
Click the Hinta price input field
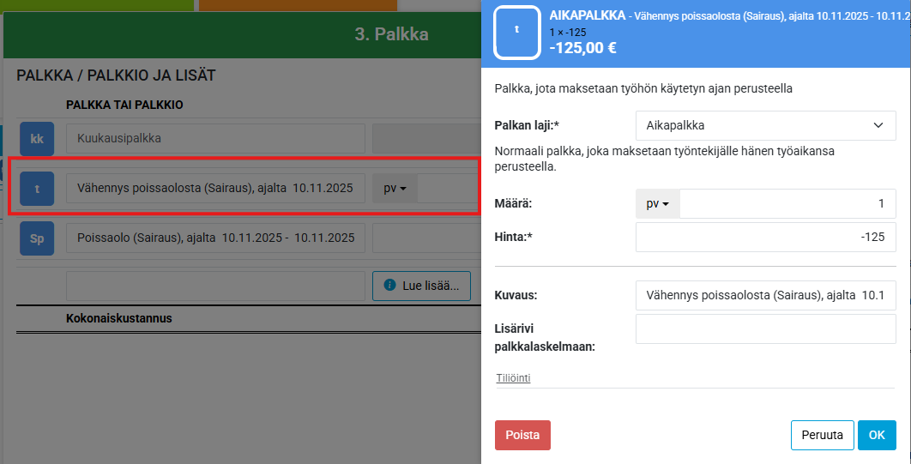(765, 238)
